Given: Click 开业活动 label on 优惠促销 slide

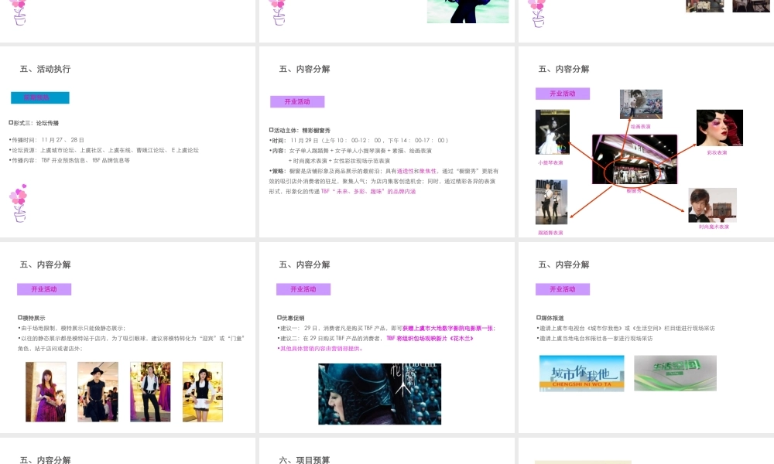Looking at the screenshot, I should tap(303, 289).
